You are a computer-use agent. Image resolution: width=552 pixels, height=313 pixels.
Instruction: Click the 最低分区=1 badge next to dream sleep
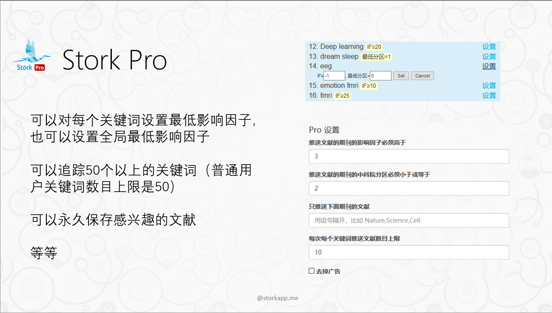coord(376,57)
